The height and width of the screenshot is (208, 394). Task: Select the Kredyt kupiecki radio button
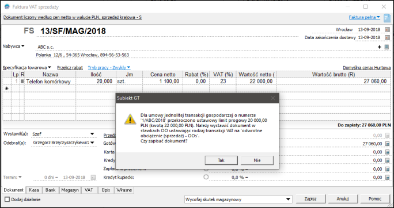click(x=206, y=177)
